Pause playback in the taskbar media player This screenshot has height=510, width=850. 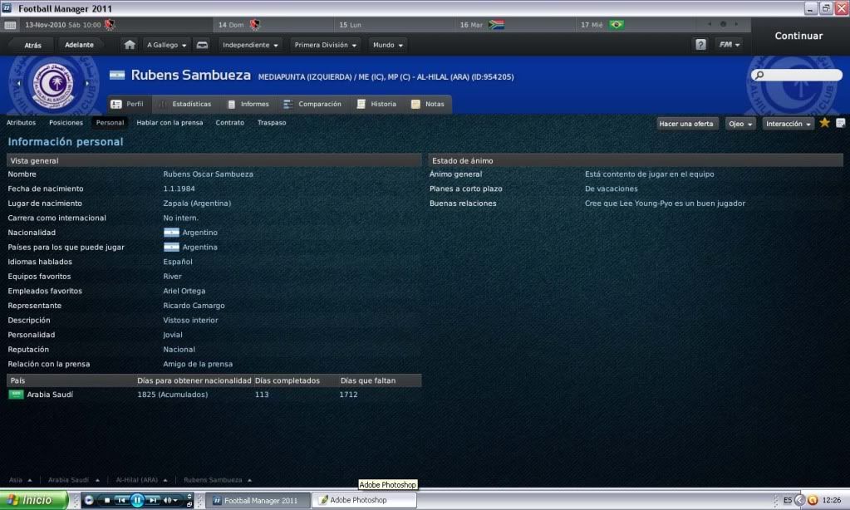[x=137, y=500]
